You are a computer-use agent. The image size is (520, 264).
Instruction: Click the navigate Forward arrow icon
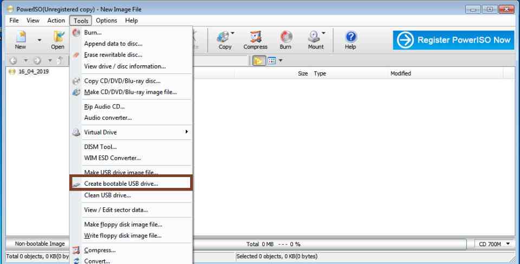pyautogui.click(x=37, y=61)
